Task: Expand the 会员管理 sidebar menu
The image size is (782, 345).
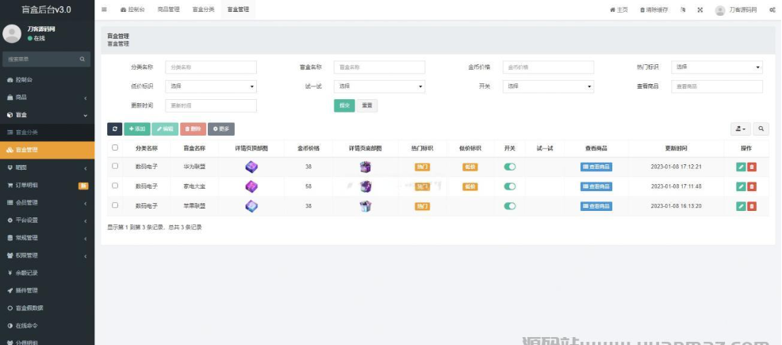Action: [48, 202]
